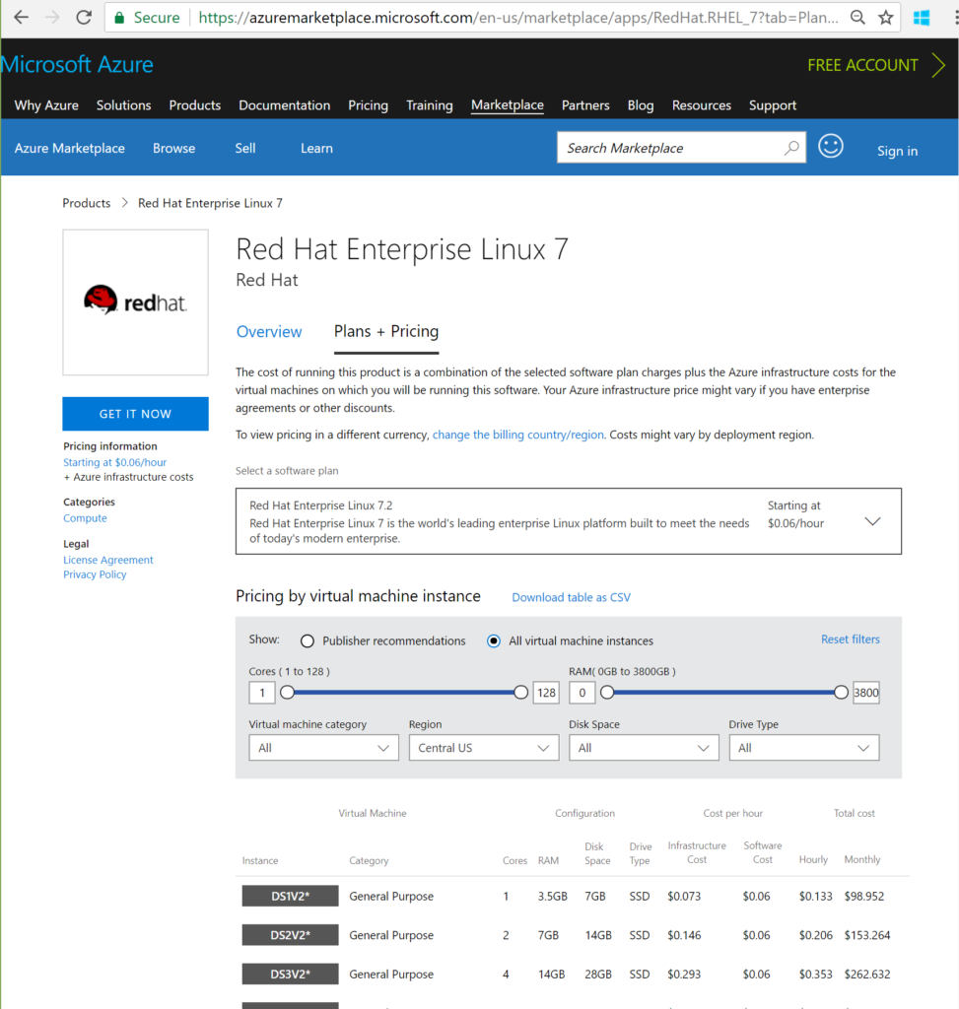Click change the billing country/region link
This screenshot has height=1009, width=959.
pos(518,435)
